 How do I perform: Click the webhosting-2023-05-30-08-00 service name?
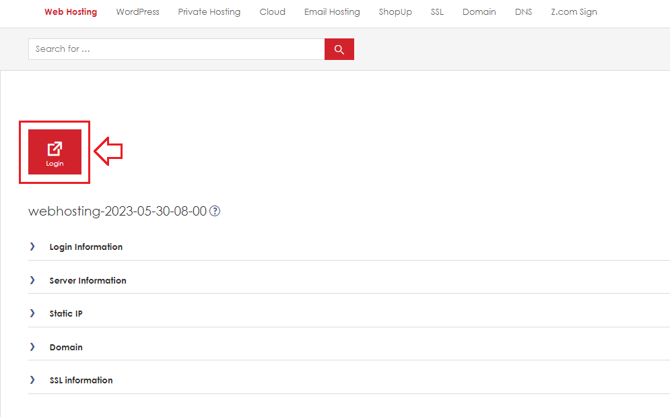[118, 212]
